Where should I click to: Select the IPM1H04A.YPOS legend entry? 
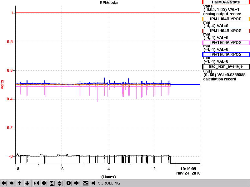226,43
